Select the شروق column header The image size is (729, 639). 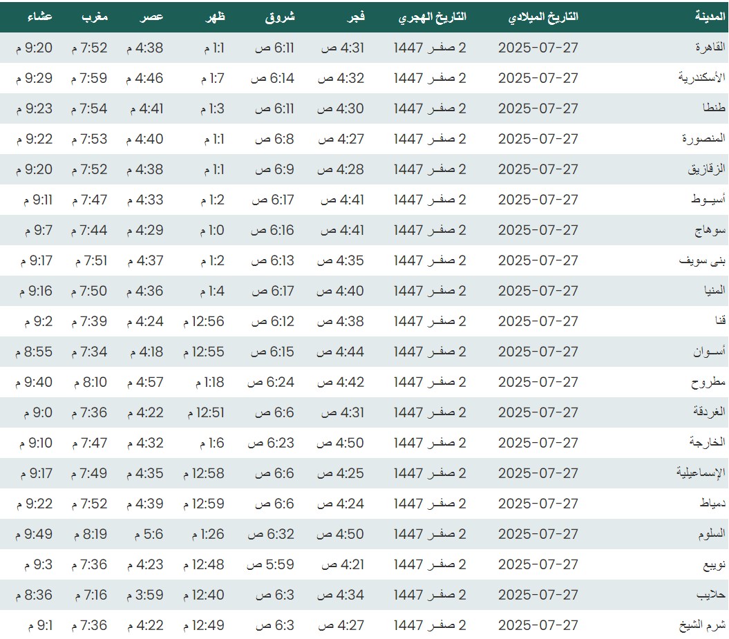tap(280, 17)
